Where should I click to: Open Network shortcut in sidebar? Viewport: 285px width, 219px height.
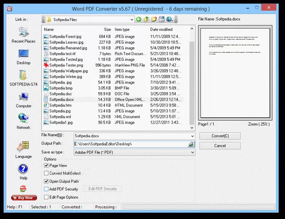tap(23, 121)
